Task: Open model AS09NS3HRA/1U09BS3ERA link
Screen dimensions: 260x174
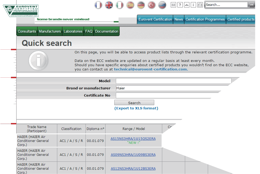Action: pyautogui.click(x=133, y=155)
